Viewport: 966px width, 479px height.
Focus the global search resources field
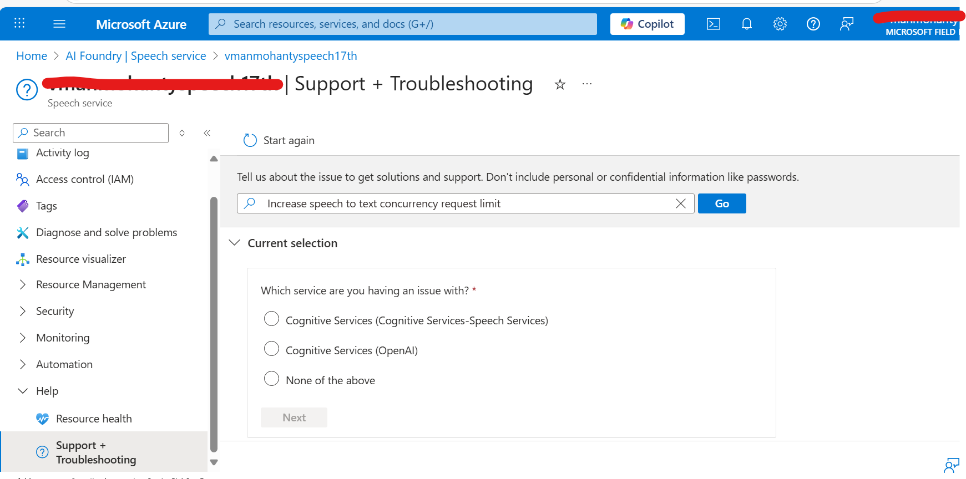click(403, 24)
